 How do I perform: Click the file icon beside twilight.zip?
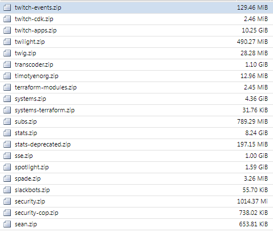point(7,42)
